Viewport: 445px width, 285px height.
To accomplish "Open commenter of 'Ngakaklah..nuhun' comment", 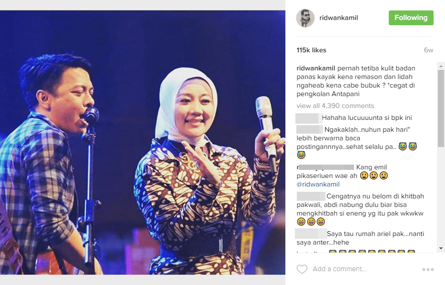I will pyautogui.click(x=309, y=130).
